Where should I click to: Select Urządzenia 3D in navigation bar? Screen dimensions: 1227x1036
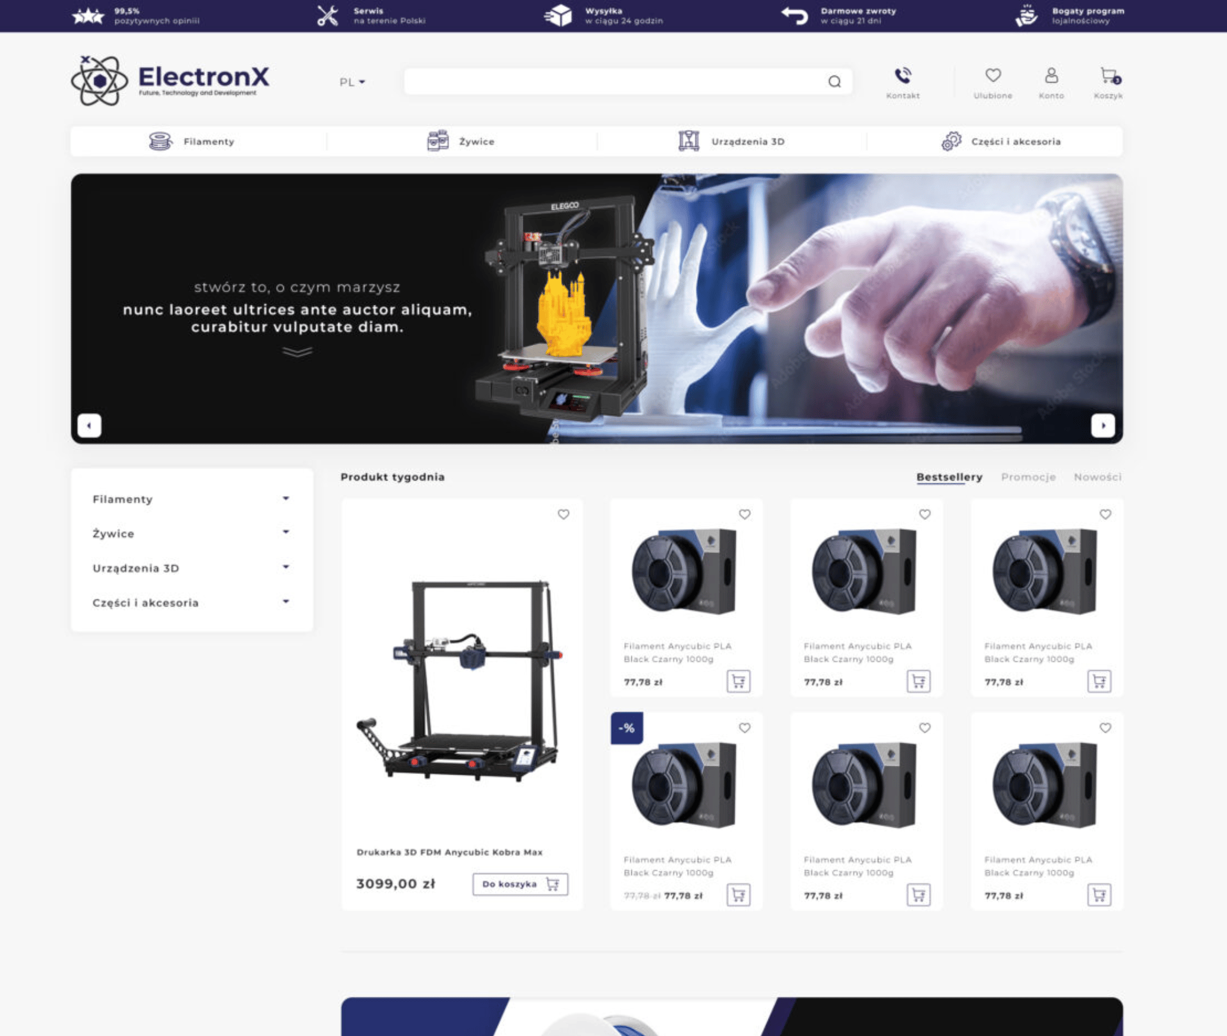click(732, 141)
